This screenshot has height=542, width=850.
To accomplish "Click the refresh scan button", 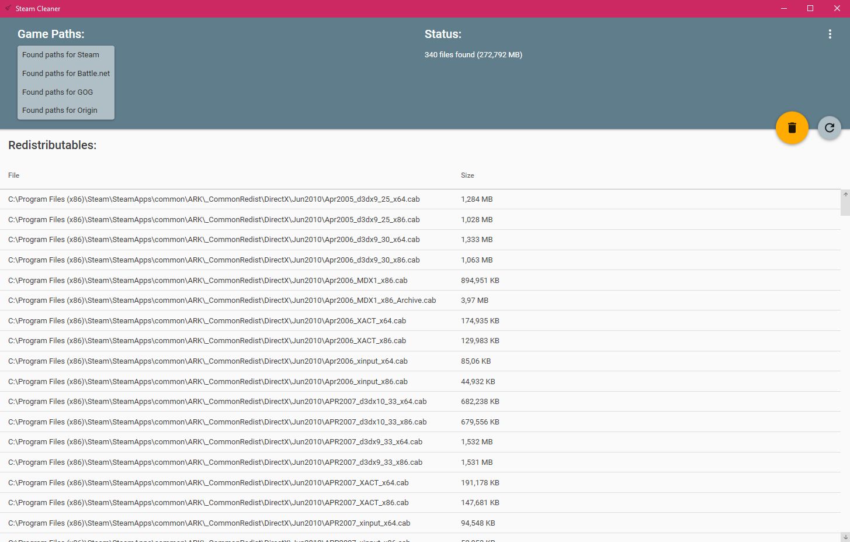I will [829, 127].
